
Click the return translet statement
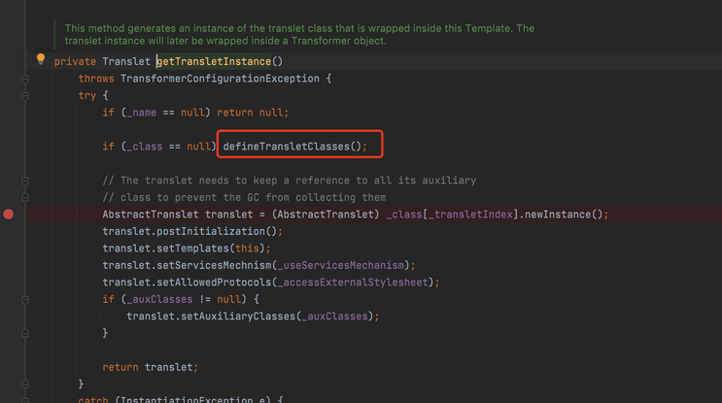[x=150, y=367]
